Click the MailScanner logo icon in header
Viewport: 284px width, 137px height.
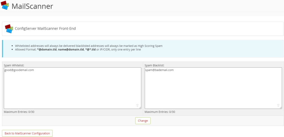tap(5, 5)
